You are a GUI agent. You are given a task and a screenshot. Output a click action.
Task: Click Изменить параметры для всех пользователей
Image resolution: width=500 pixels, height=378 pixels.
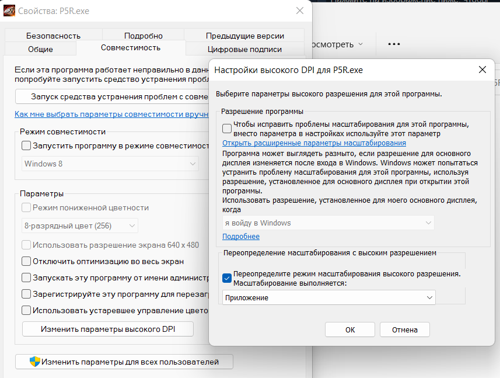point(124,362)
